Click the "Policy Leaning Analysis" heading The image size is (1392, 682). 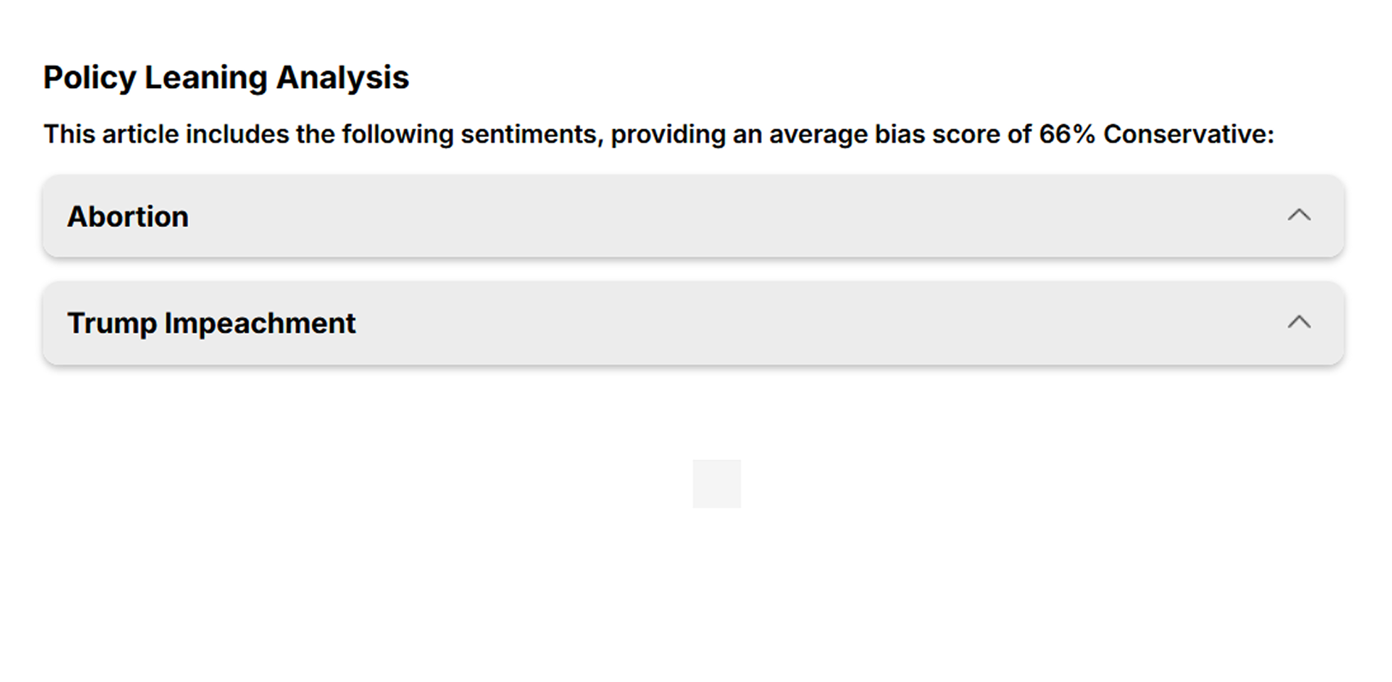[x=226, y=77]
